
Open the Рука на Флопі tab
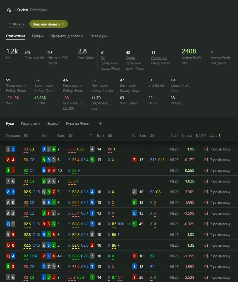pos(78,123)
